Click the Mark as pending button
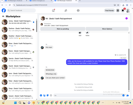 coord(63,29)
